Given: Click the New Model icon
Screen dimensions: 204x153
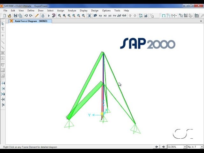Looking at the screenshot, I should (4, 16).
